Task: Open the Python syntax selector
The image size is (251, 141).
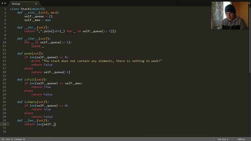Action: coord(241,139)
